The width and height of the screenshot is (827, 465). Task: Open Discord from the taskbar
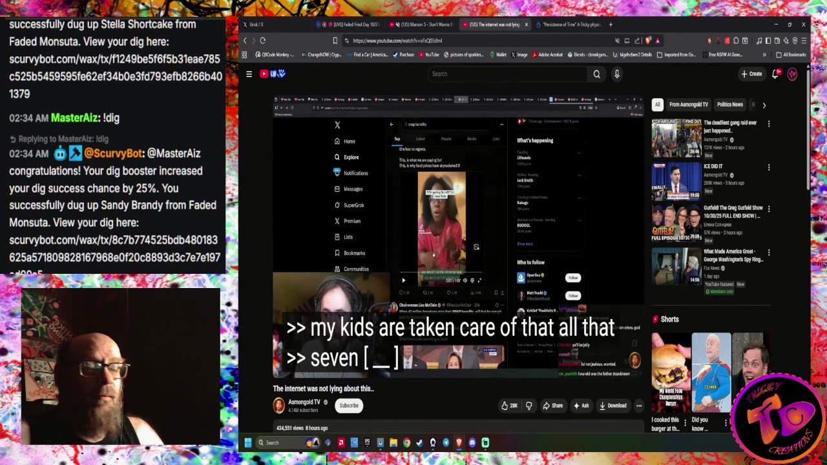coord(472,442)
